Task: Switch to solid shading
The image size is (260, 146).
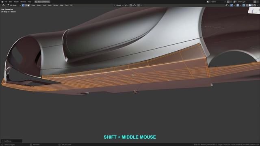Action: [249, 5]
